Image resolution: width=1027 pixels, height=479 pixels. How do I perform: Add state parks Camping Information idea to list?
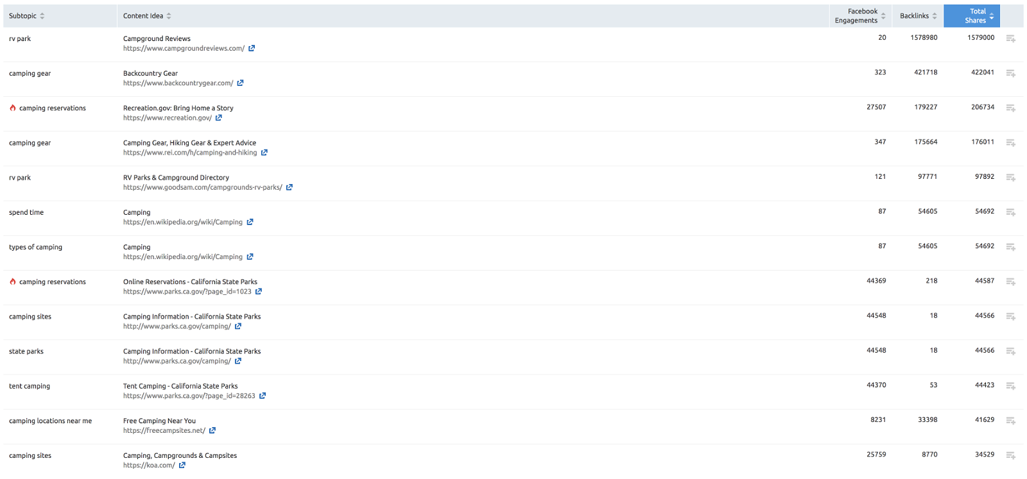tap(1011, 351)
